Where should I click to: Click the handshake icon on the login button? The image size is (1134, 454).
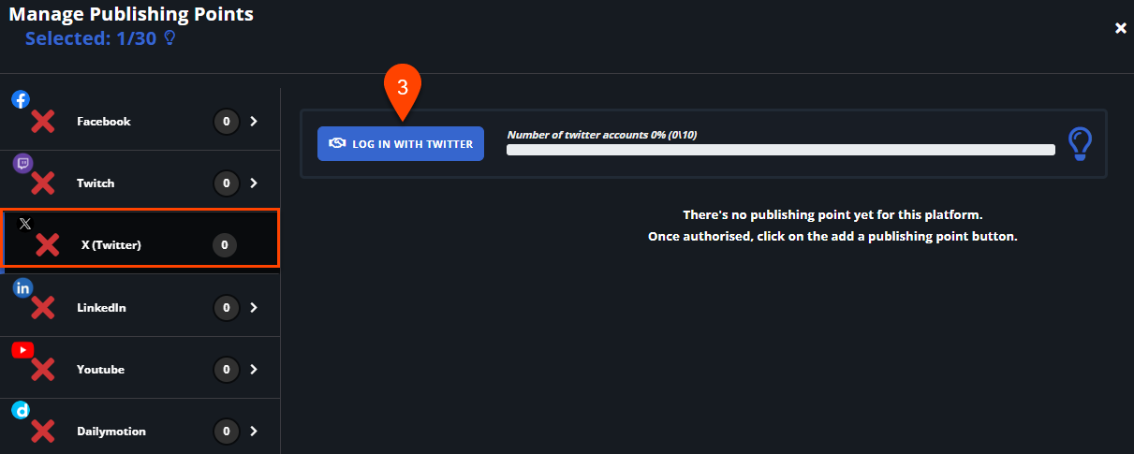click(338, 144)
